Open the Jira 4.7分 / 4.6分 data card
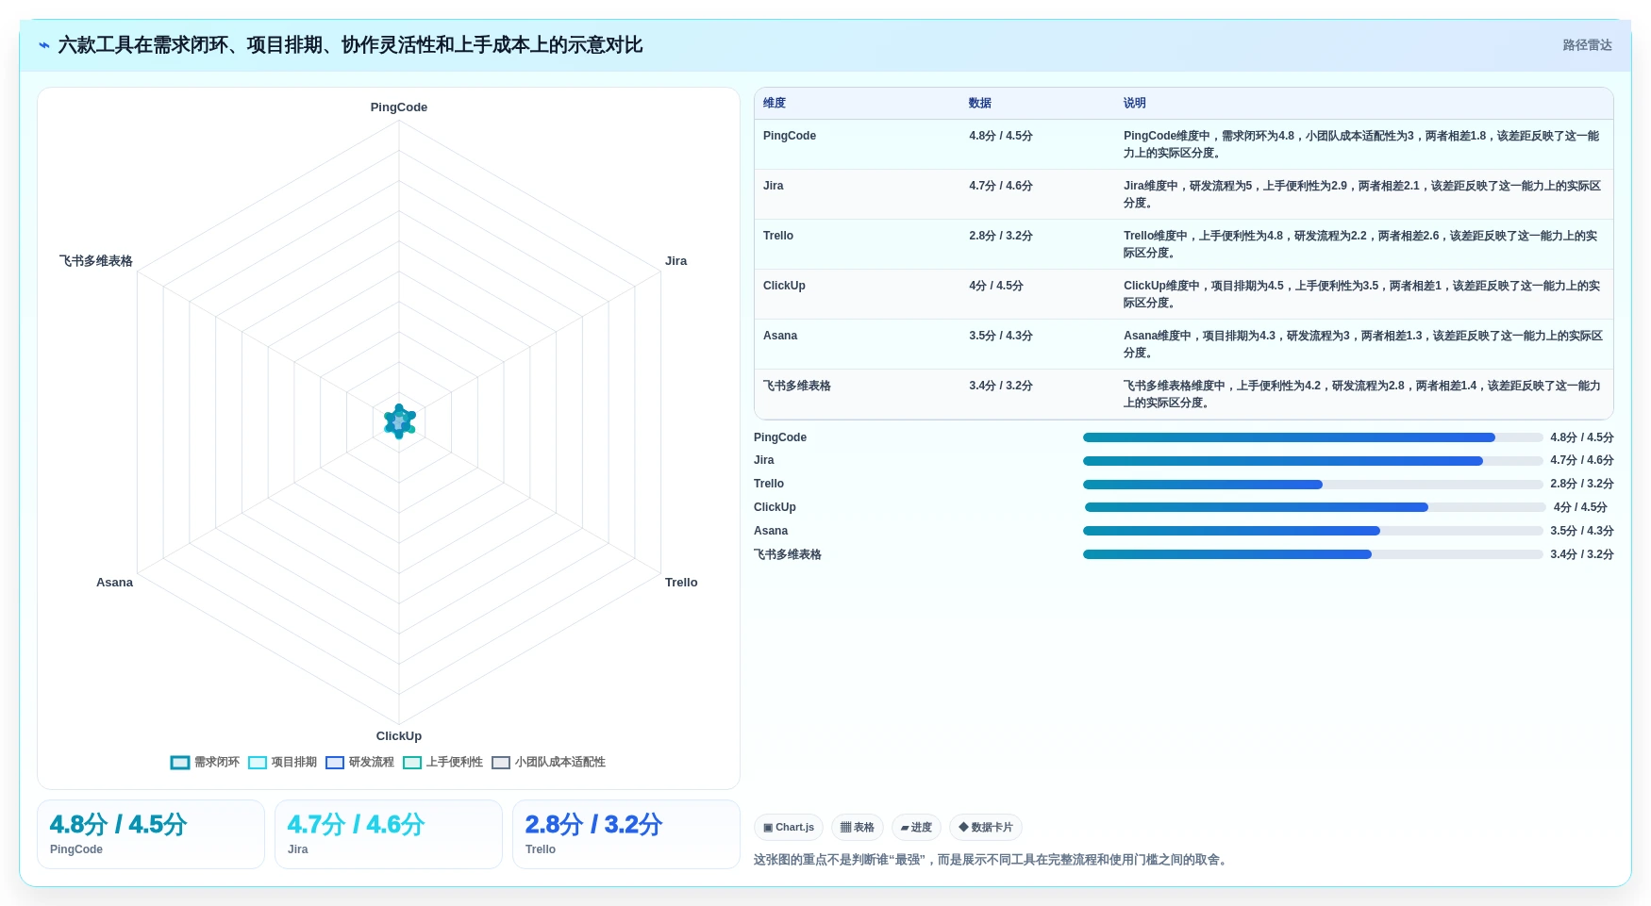 point(389,834)
